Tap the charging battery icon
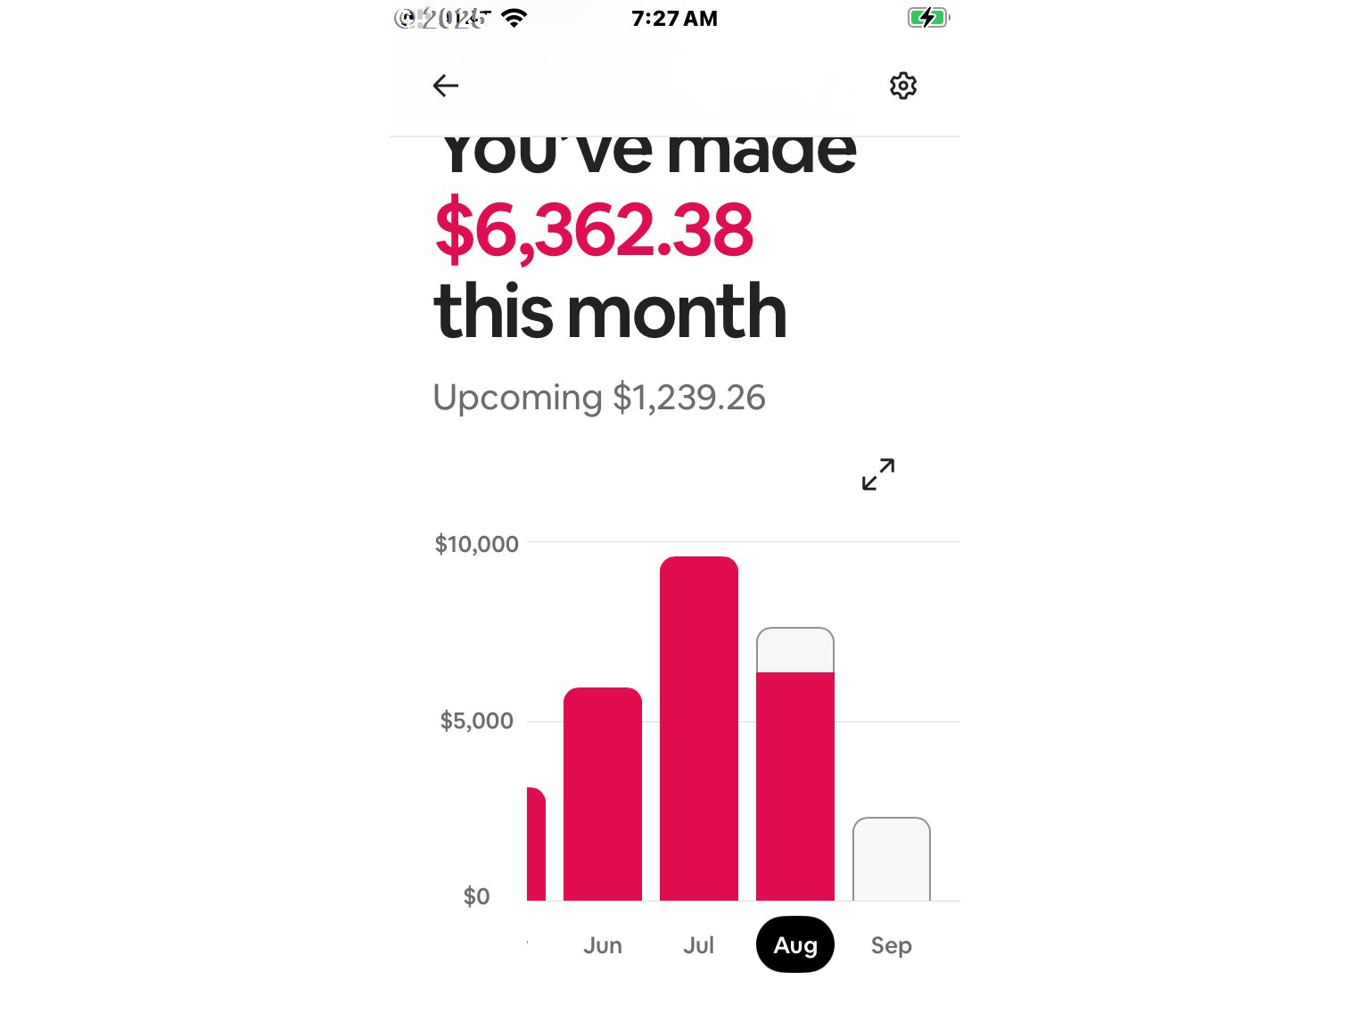 pos(927,18)
